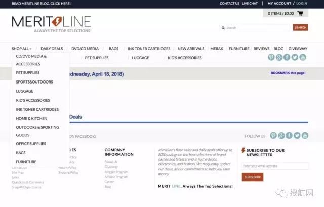
Task: Open Kid's Accessories in second navigation row
Action: click(184, 58)
